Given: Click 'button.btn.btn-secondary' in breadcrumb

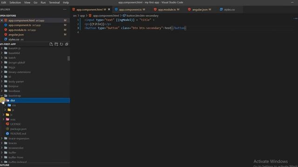Looking at the screenshot, I should click(142, 15).
